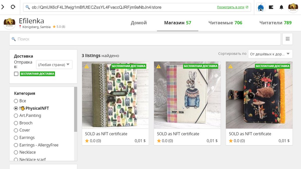Click free delivery badge on the houses notebook
The height and width of the screenshot is (169, 301).
coord(129,66)
